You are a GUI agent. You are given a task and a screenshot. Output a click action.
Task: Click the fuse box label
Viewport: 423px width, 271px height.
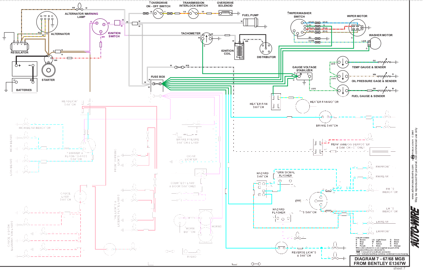(x=158, y=77)
